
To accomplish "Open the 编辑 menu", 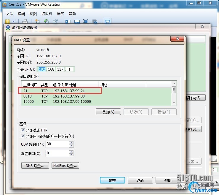I will [21, 14].
